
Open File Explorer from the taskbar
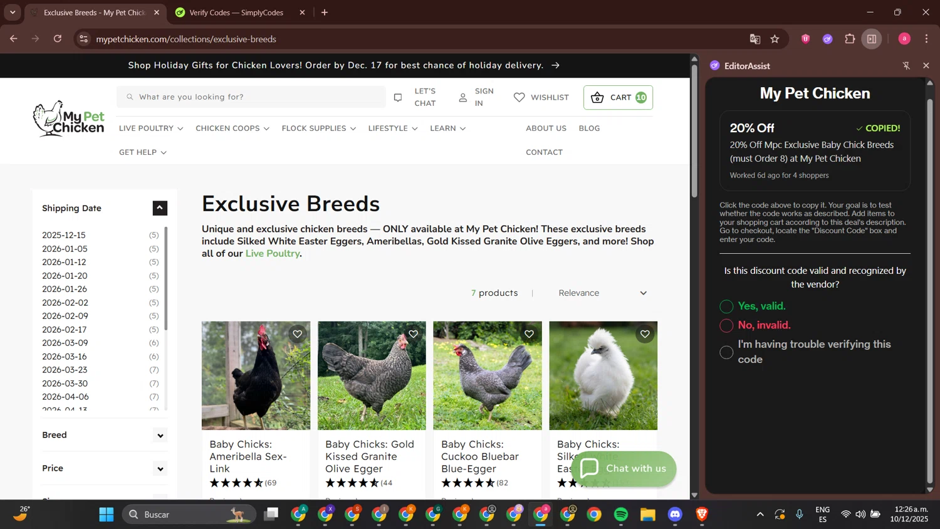pos(648,515)
